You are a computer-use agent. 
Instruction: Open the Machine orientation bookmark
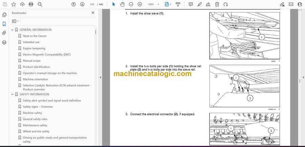coord(35,79)
